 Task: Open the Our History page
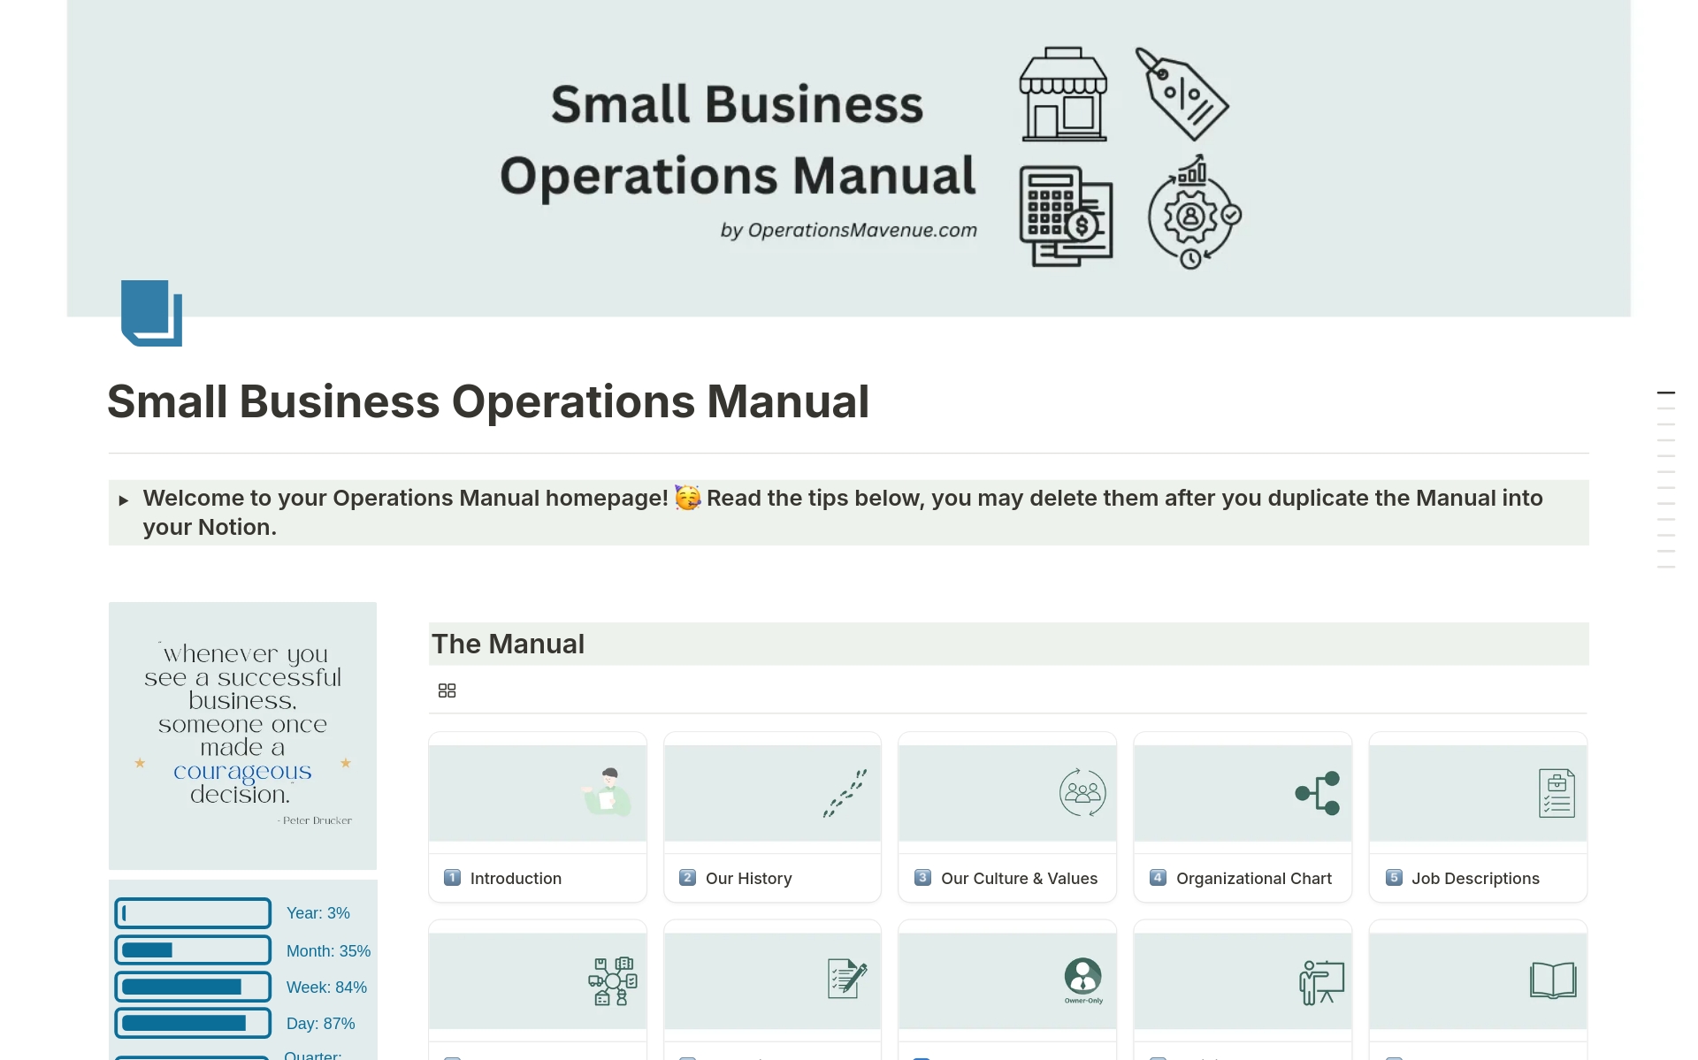(x=748, y=878)
